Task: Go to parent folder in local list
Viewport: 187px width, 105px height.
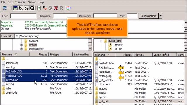Action: pos(6,59)
